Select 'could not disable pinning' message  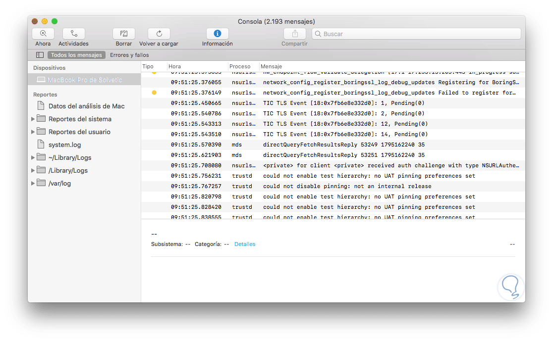[347, 186]
